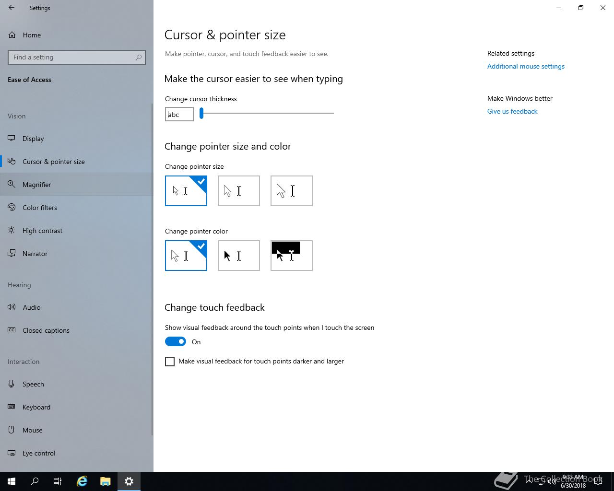
Task: Click the Keyboard icon in sidebar
Action: point(12,407)
